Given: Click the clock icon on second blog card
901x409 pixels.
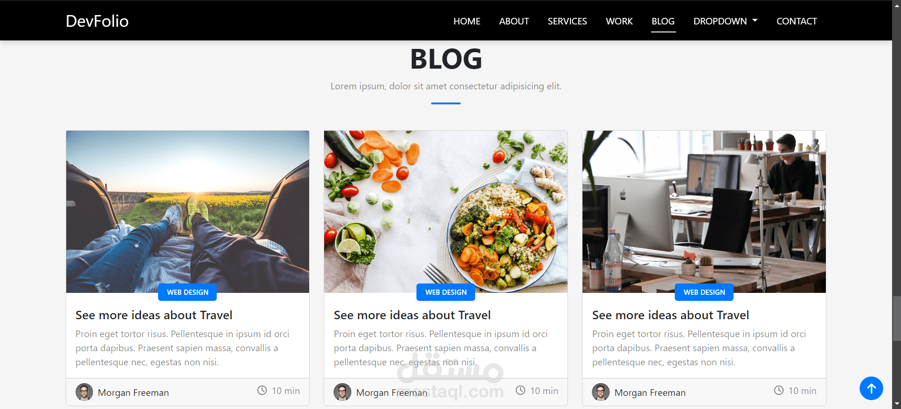Looking at the screenshot, I should tap(520, 390).
